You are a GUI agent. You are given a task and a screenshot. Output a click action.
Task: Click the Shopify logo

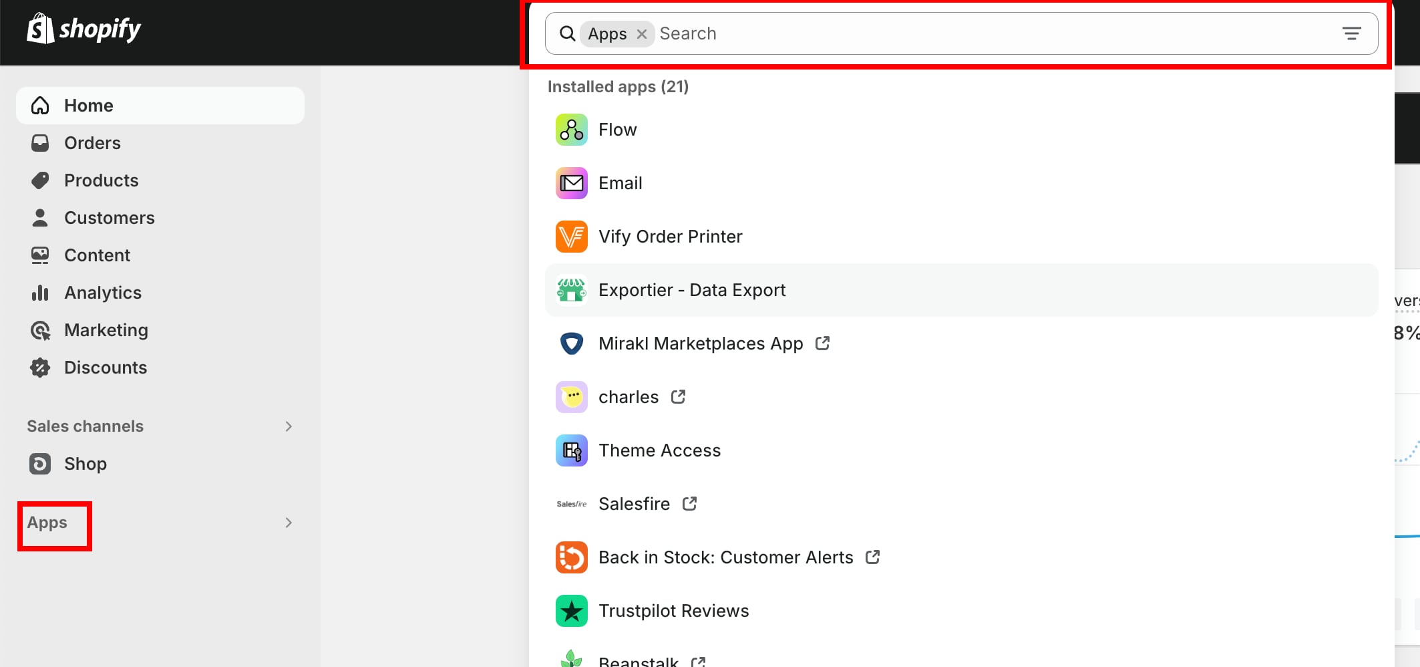[84, 29]
